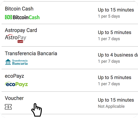Viewport: 138px width, 118px height.
Task: Choose the ecoPayz method title
Action: point(14,76)
